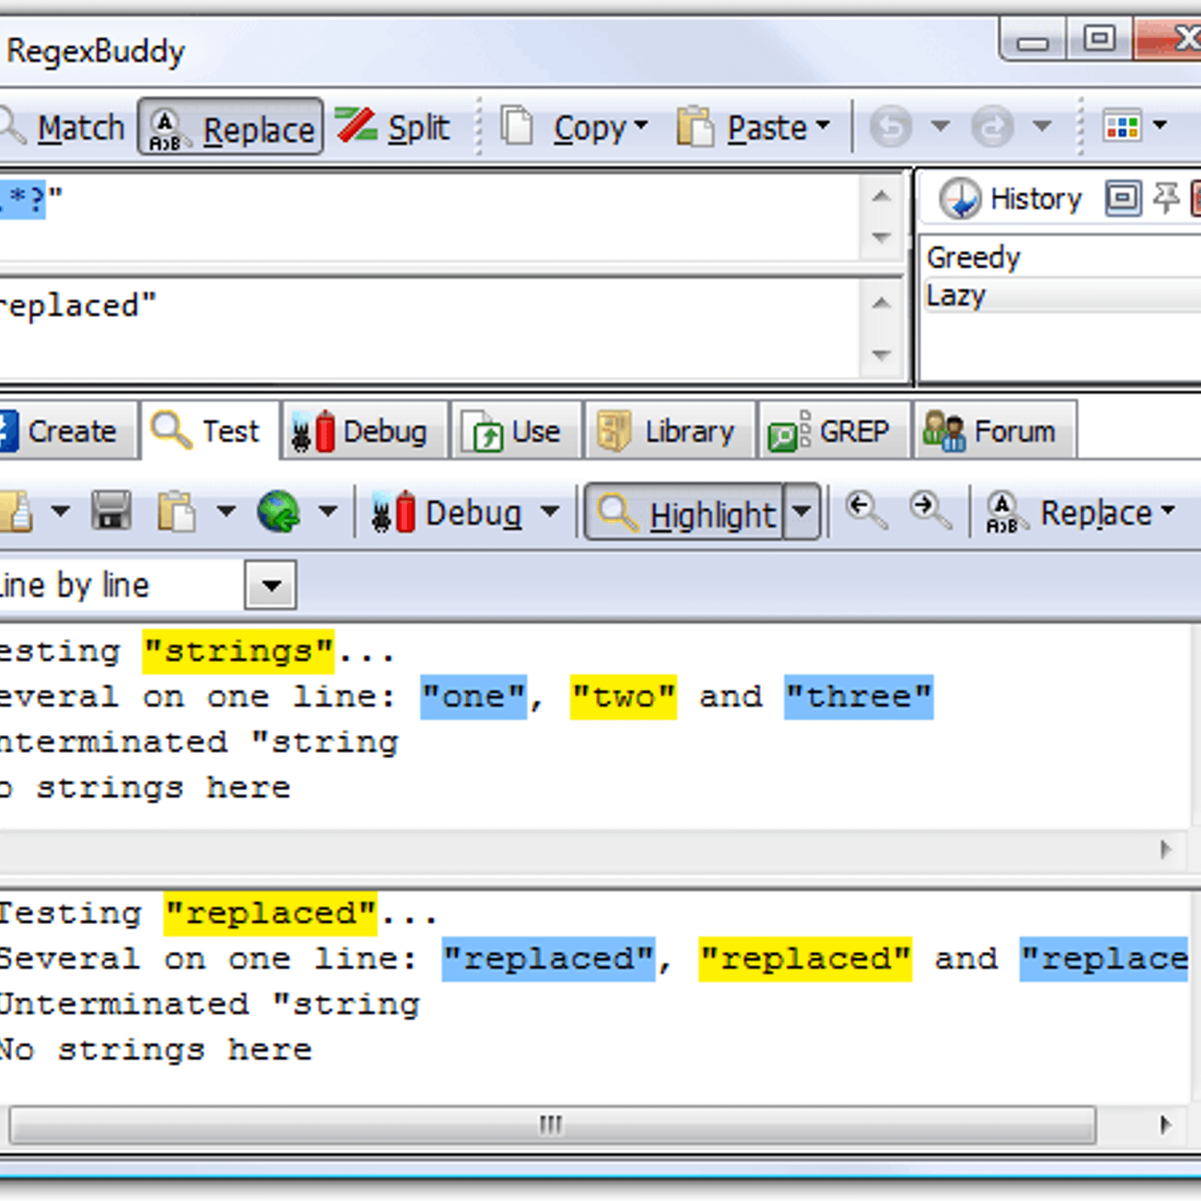This screenshot has height=1201, width=1201.
Task: Click the Test toolbar Debug button
Action: [x=447, y=513]
